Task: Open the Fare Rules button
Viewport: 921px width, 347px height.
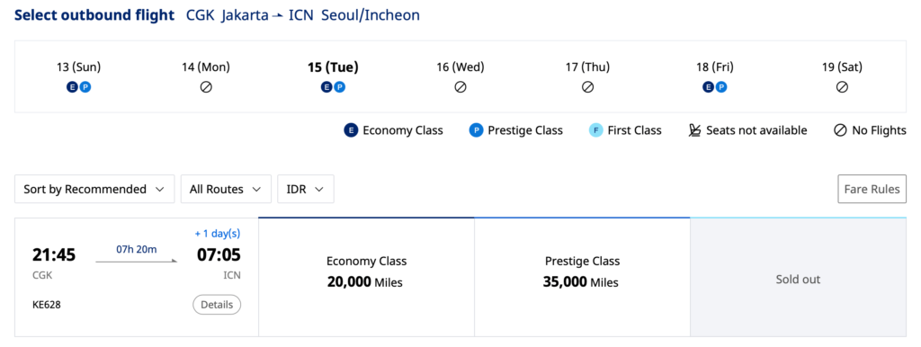Action: coord(872,189)
